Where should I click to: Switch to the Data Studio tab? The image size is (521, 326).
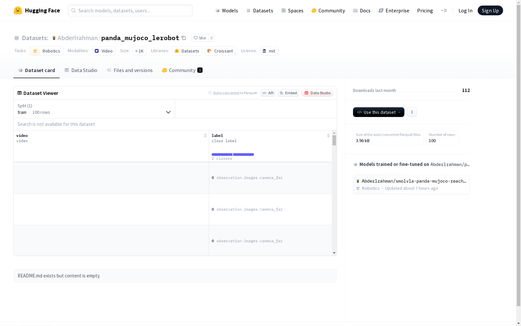(81, 70)
